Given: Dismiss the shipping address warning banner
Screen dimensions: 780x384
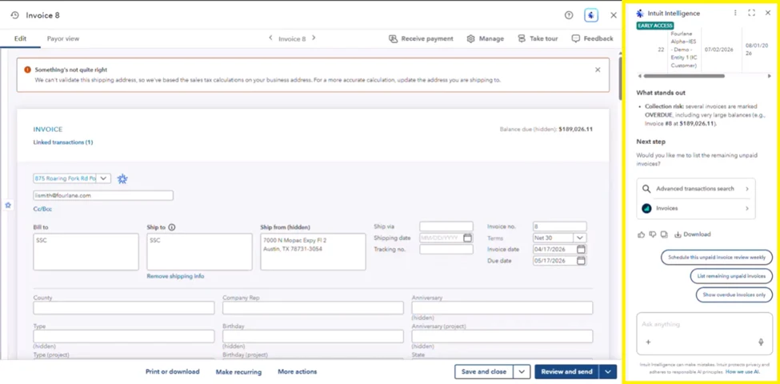Looking at the screenshot, I should (x=598, y=70).
